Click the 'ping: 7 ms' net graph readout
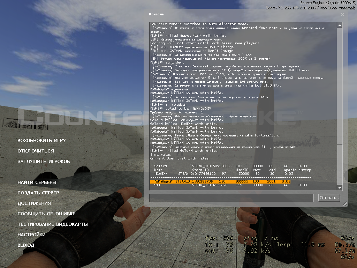This screenshot has width=357, height=268. pyautogui.click(x=261, y=238)
